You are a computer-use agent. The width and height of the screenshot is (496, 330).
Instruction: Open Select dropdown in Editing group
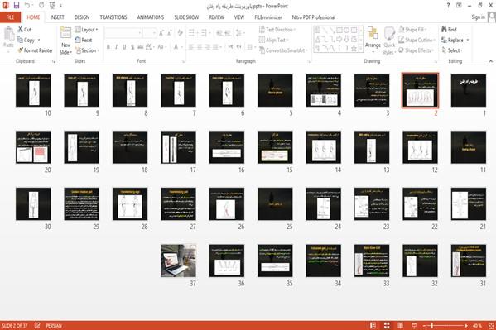pos(452,50)
